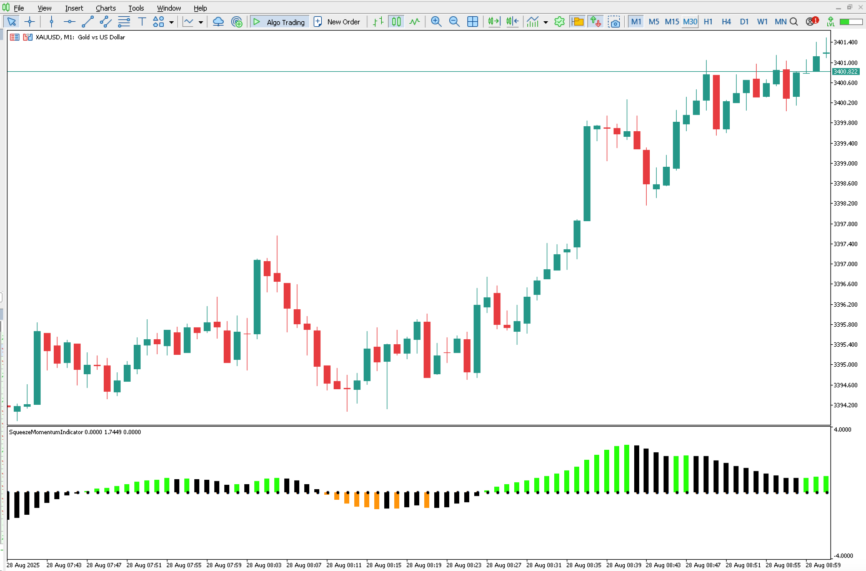The height and width of the screenshot is (571, 866).
Task: Click the New Order button
Action: [337, 22]
